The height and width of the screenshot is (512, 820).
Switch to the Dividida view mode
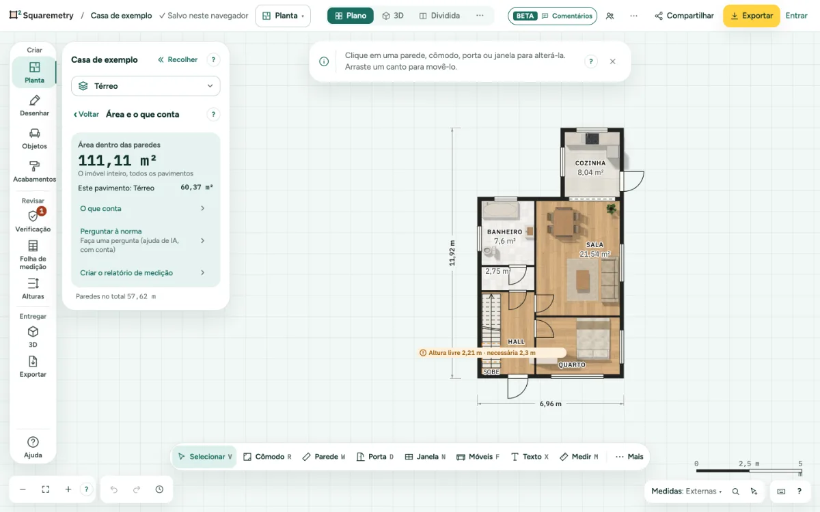coord(439,16)
